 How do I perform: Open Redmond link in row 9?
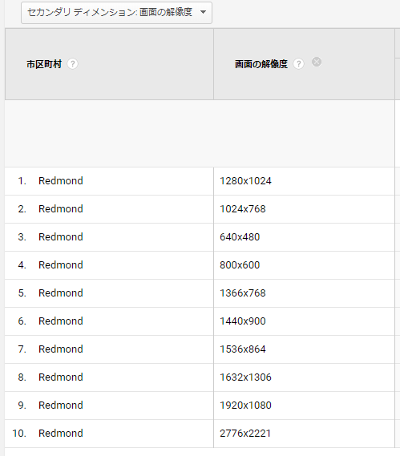(x=61, y=405)
